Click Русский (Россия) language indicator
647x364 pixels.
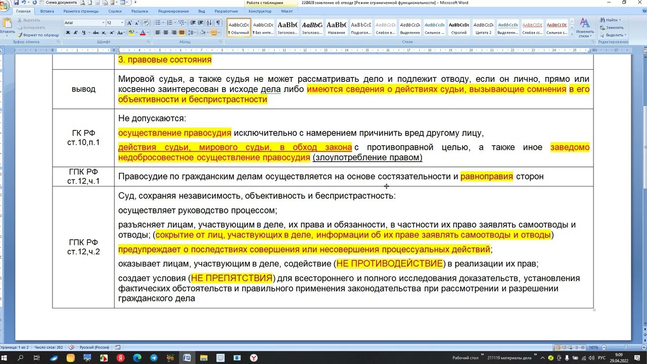point(95,347)
